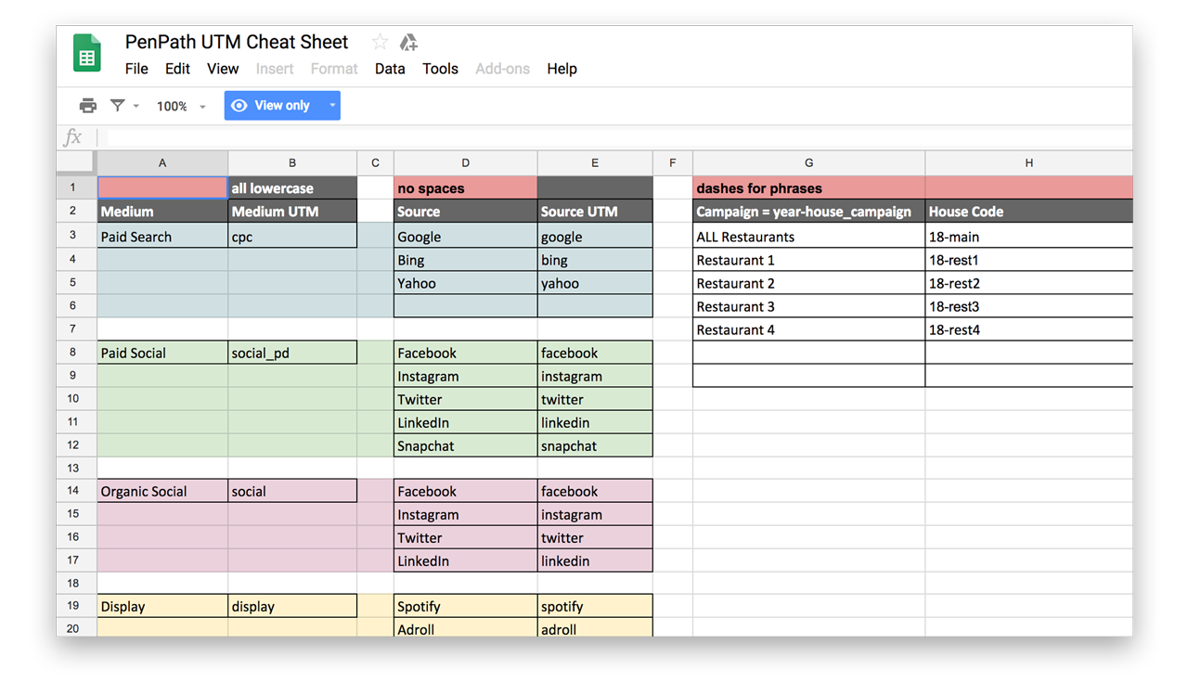Expand the View only dropdown arrow
The image size is (1188, 695).
coord(331,105)
